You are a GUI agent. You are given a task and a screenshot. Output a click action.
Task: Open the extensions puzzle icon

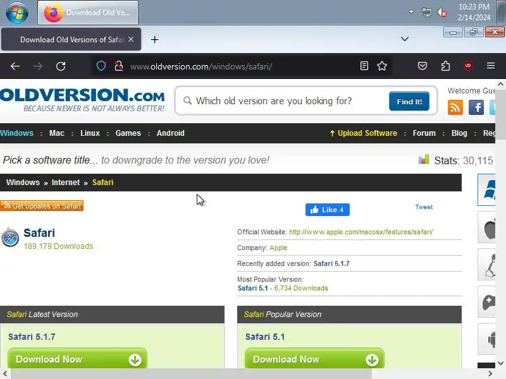445,66
